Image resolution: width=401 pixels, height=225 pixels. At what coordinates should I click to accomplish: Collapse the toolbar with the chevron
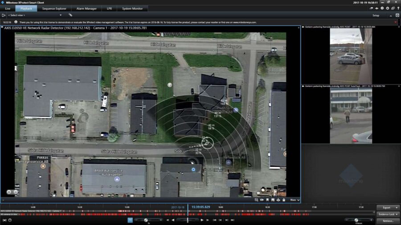(x=391, y=16)
